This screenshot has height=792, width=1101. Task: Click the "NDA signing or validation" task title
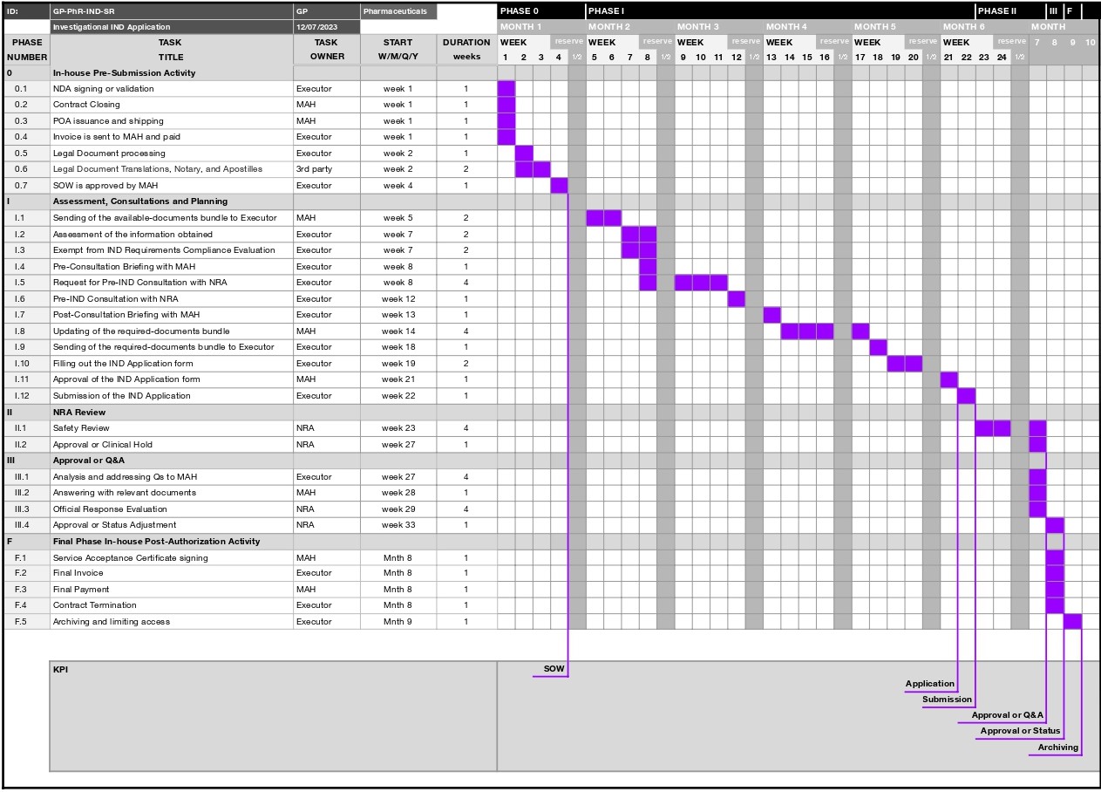(103, 89)
